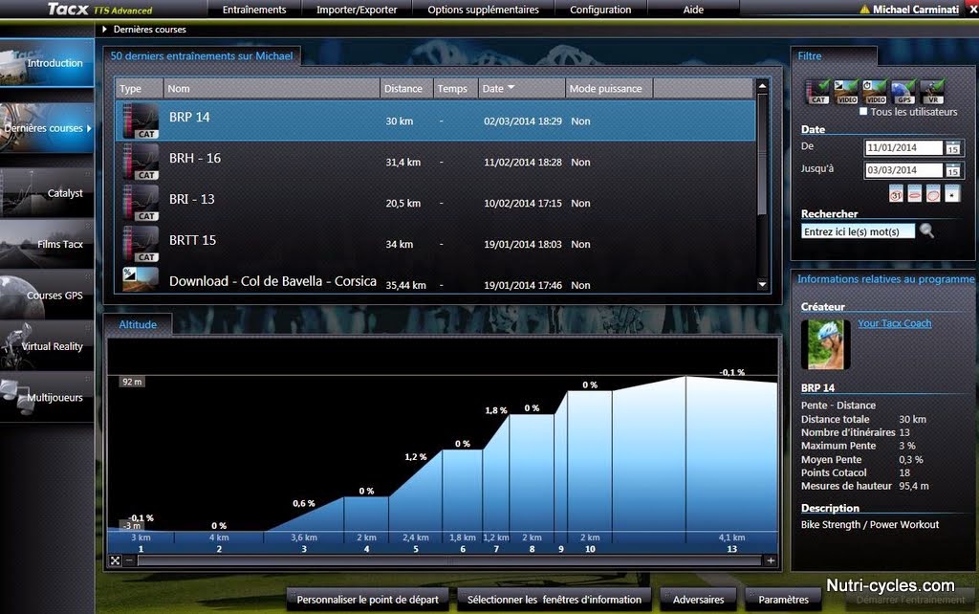Screen dimensions: 979x614
Task: Click the CAT type icon for BRH - 16
Action: tap(141, 163)
